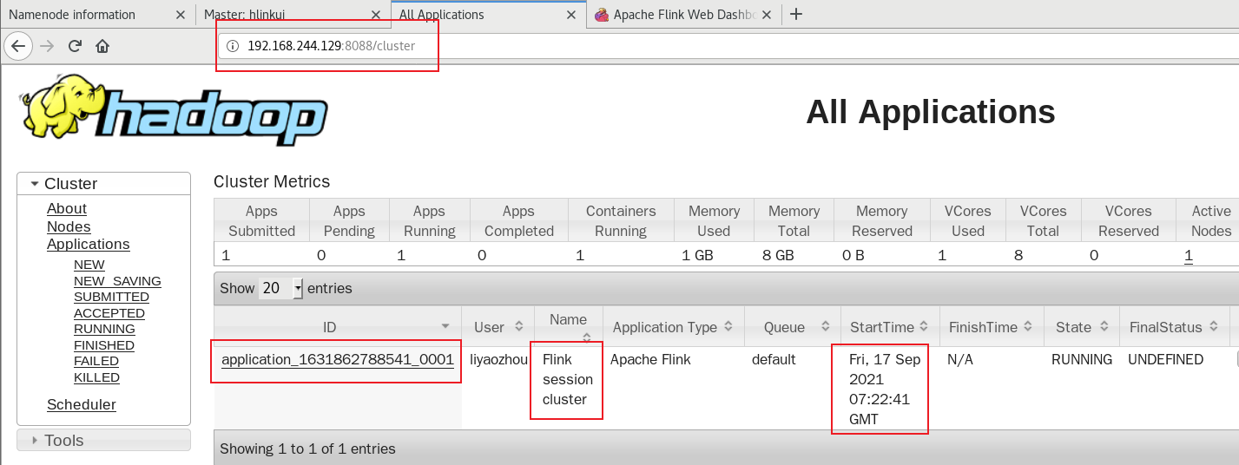Close the Master: hlinkui tab
The image size is (1239, 465).
375,15
